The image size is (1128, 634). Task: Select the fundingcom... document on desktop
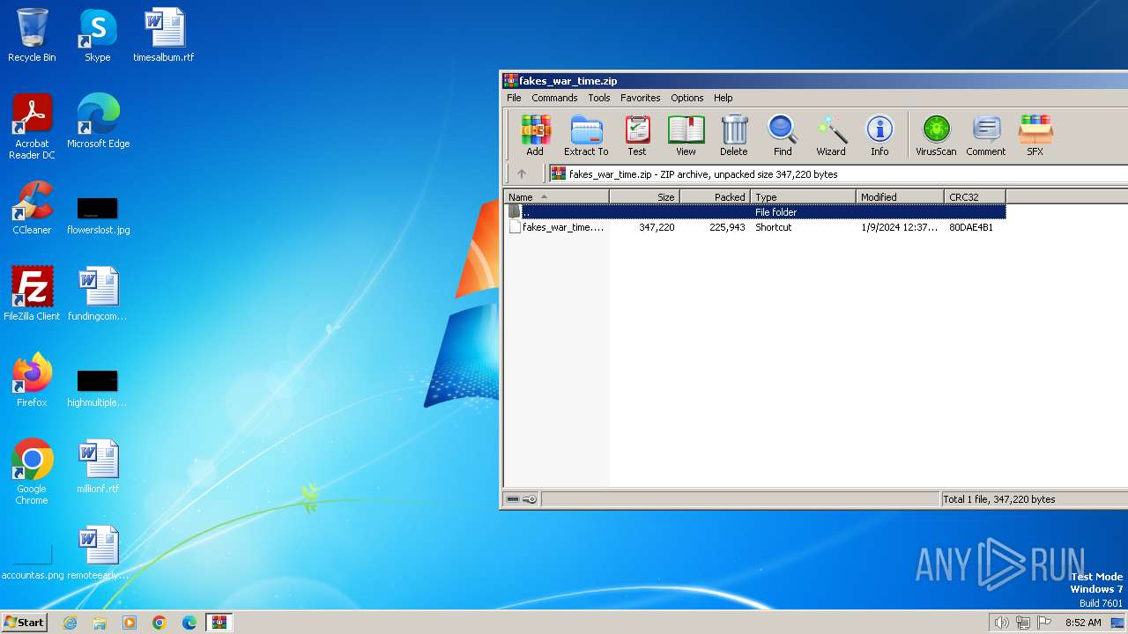(98, 294)
